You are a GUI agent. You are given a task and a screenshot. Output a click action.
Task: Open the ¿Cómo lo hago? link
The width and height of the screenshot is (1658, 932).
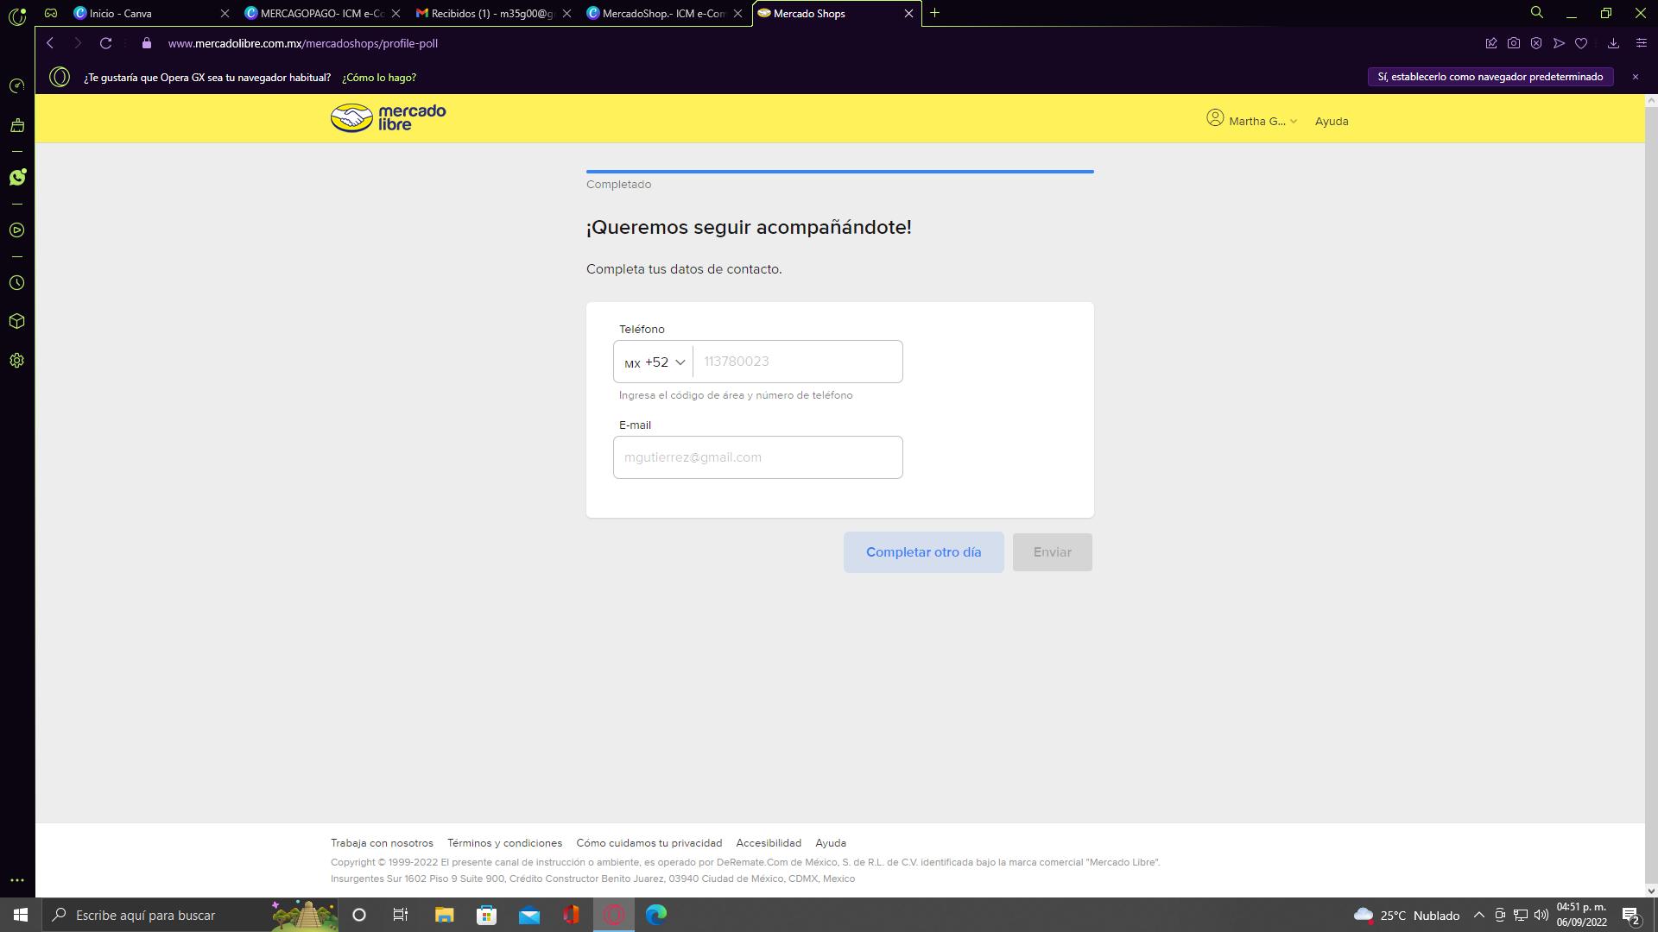coord(379,78)
